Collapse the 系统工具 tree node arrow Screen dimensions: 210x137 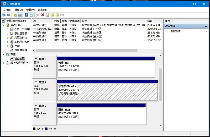coord(4,25)
